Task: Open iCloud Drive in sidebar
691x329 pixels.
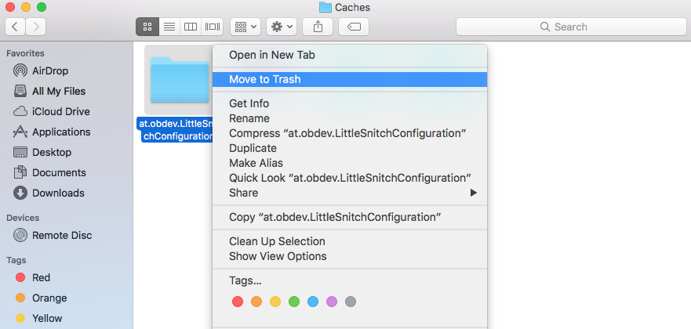Action: (51, 112)
